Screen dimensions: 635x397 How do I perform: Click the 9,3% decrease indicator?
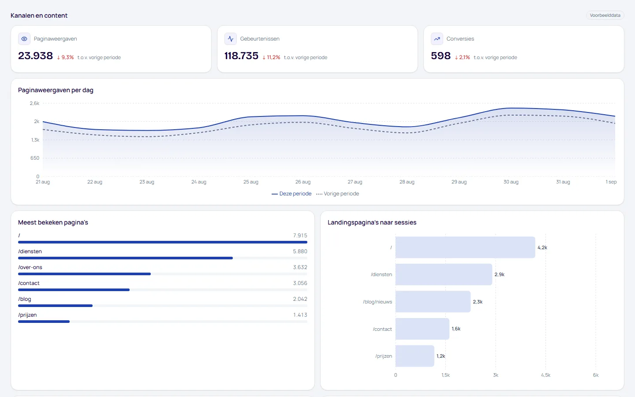pyautogui.click(x=65, y=57)
